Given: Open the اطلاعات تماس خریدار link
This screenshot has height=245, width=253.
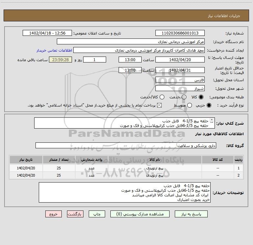Looking at the screenshot, I should pyautogui.click(x=54, y=50).
